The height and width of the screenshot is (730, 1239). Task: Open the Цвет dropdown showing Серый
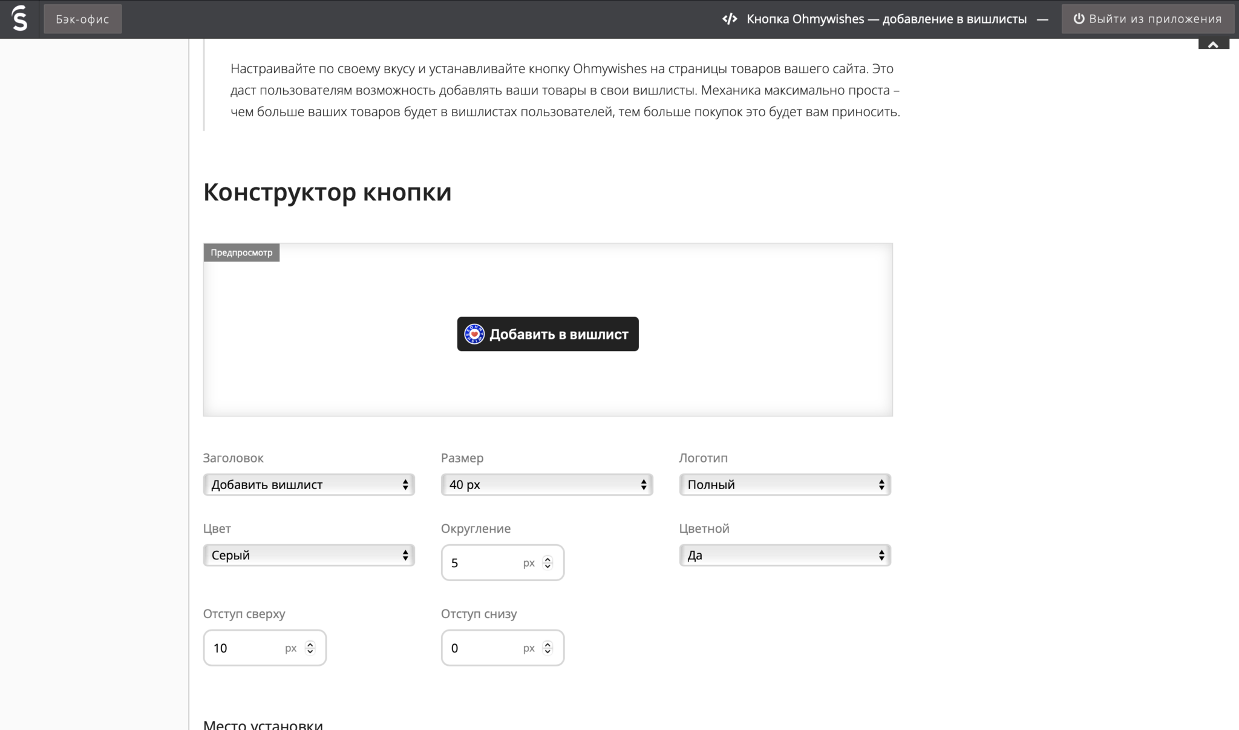(x=309, y=555)
